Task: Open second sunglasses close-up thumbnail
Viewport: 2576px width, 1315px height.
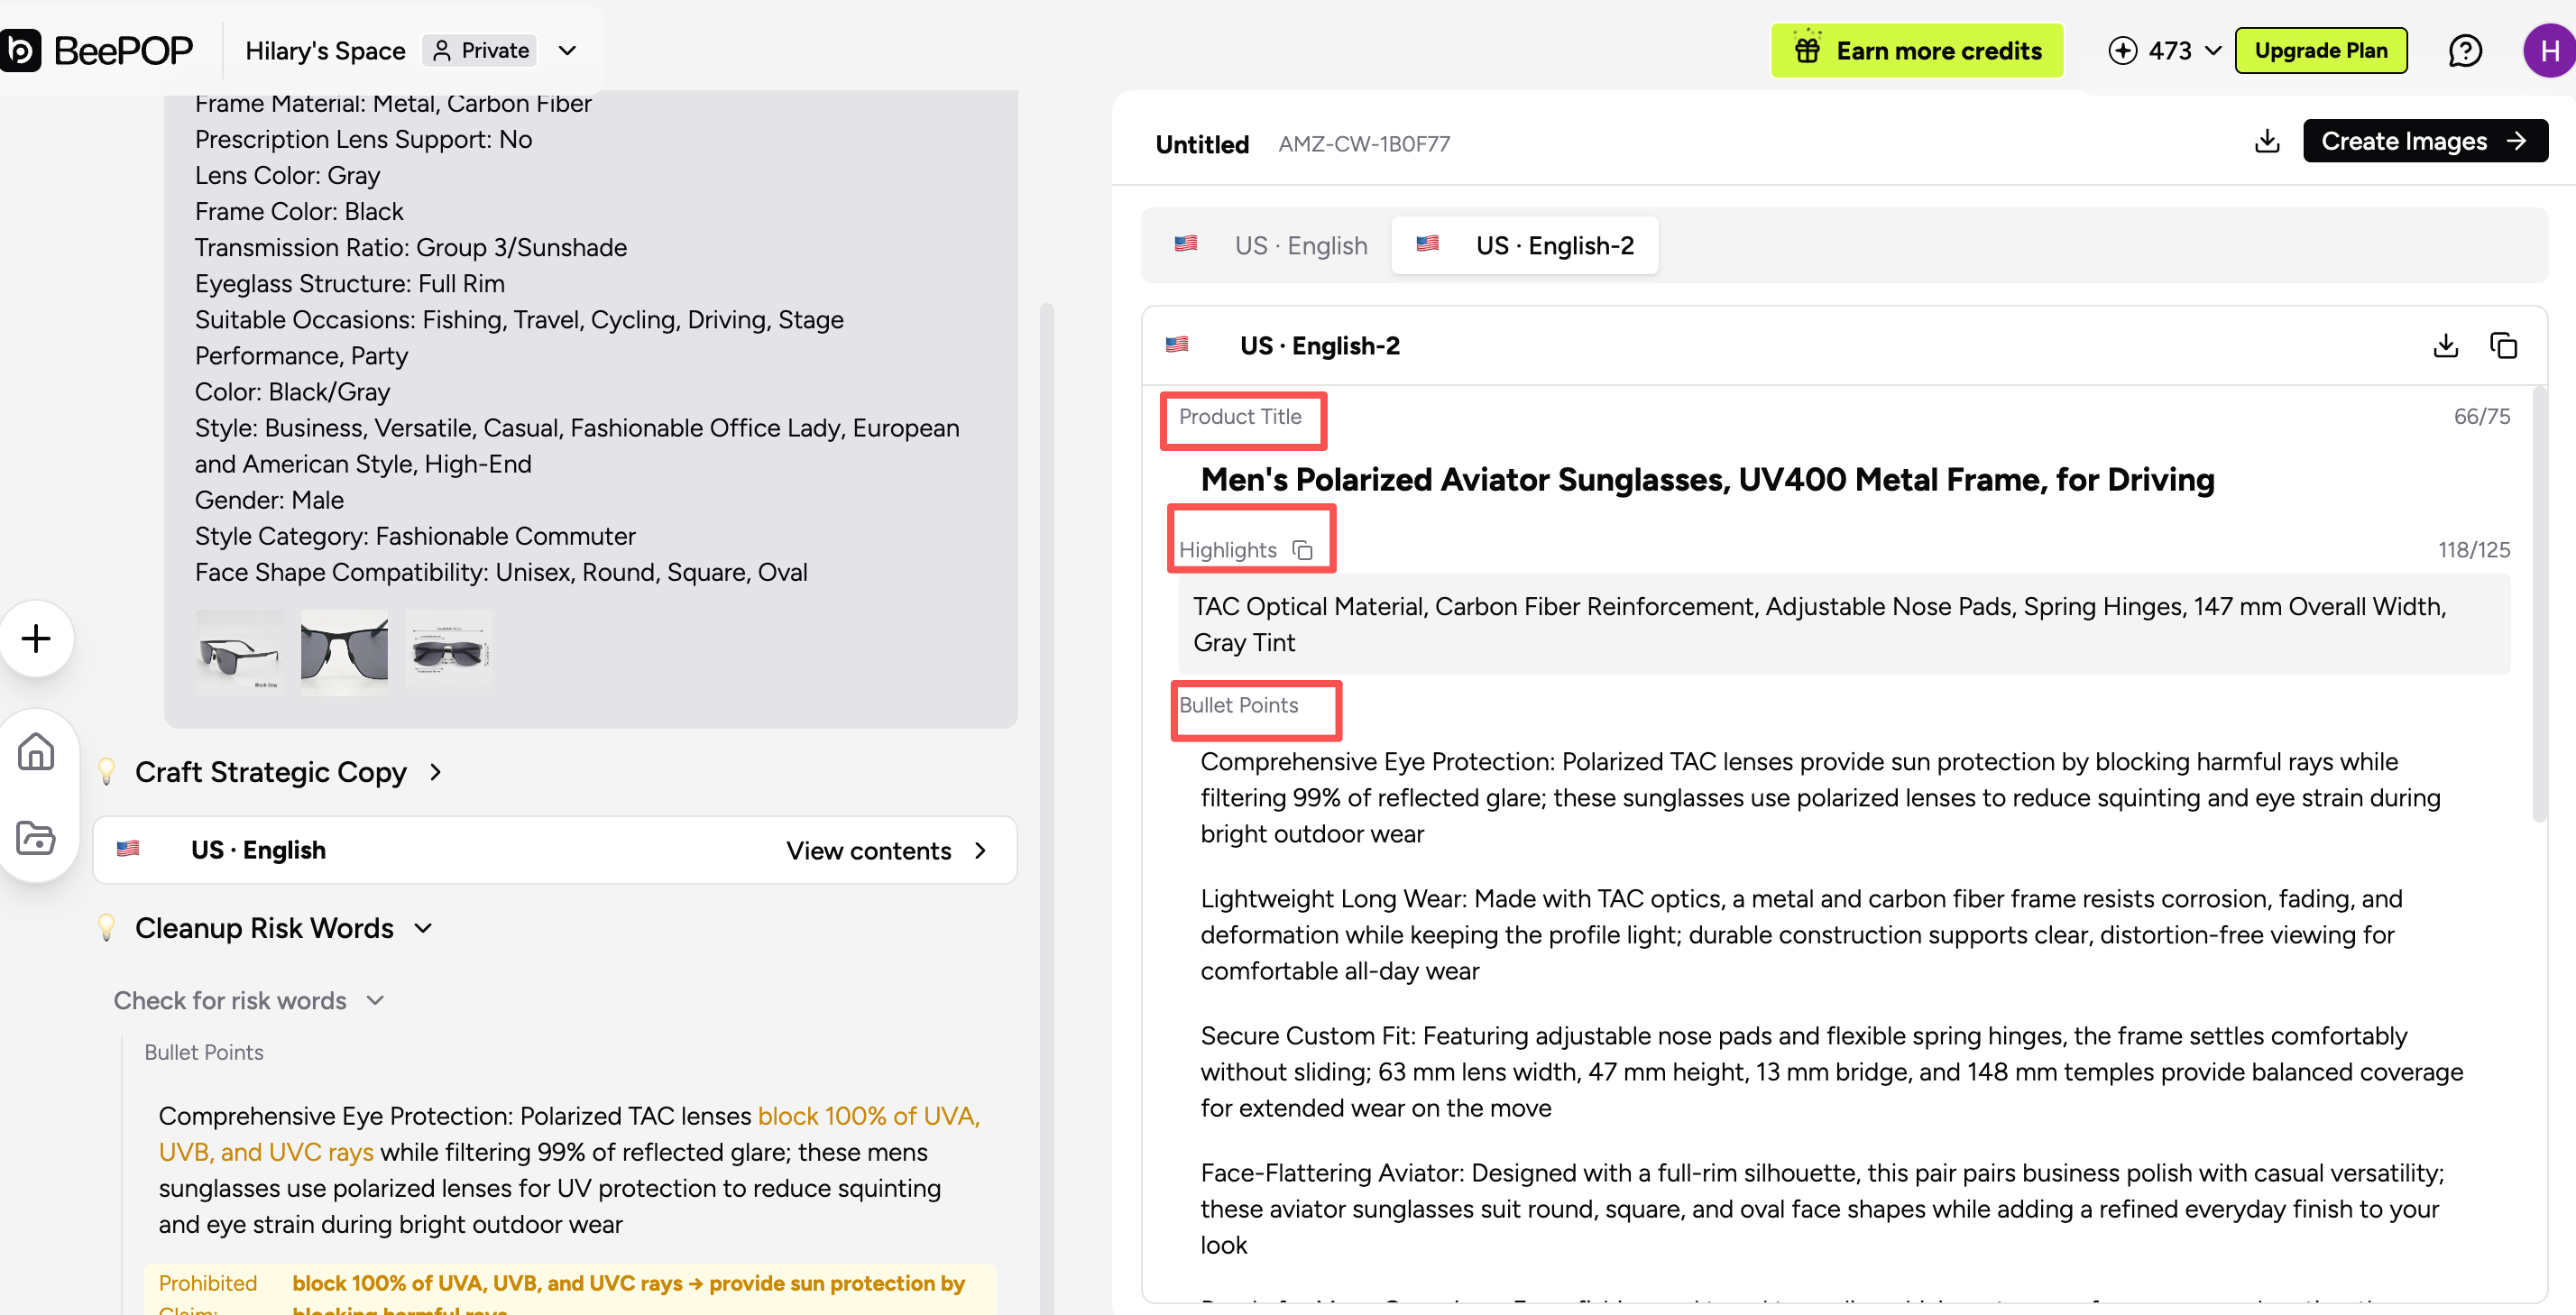Action: coord(344,652)
